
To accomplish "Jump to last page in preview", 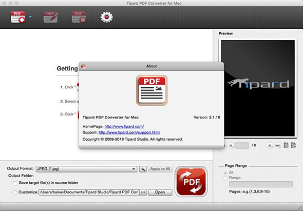I will pyautogui.click(x=277, y=145).
